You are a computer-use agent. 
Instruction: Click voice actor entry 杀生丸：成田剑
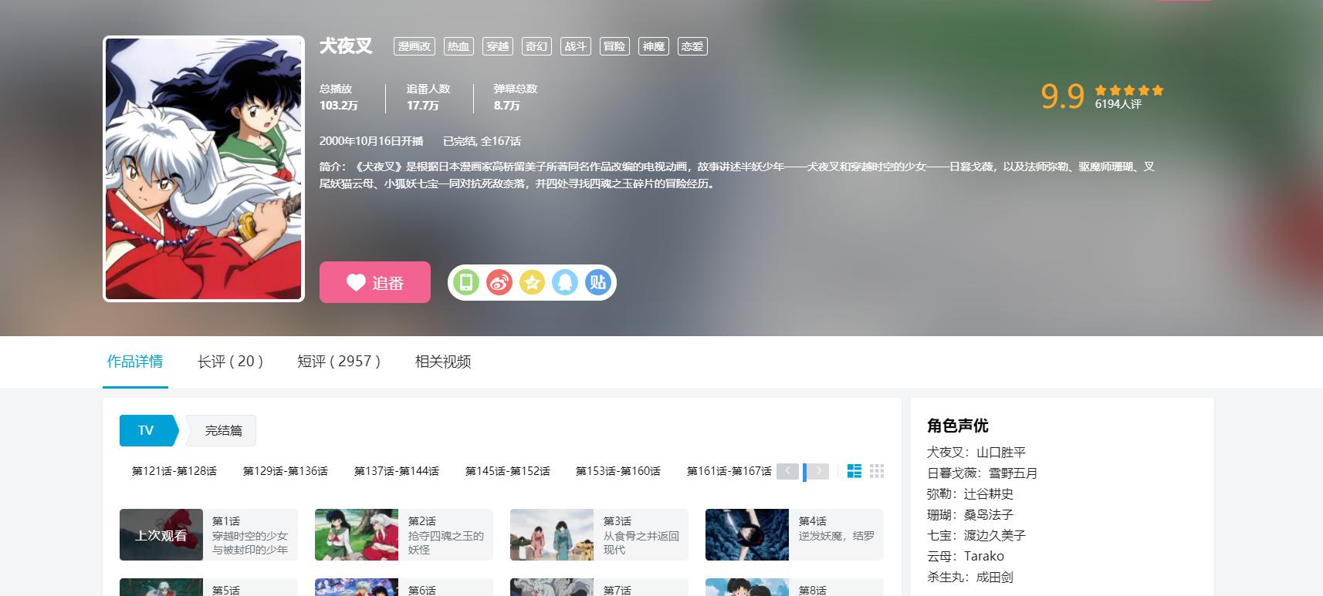point(970,577)
